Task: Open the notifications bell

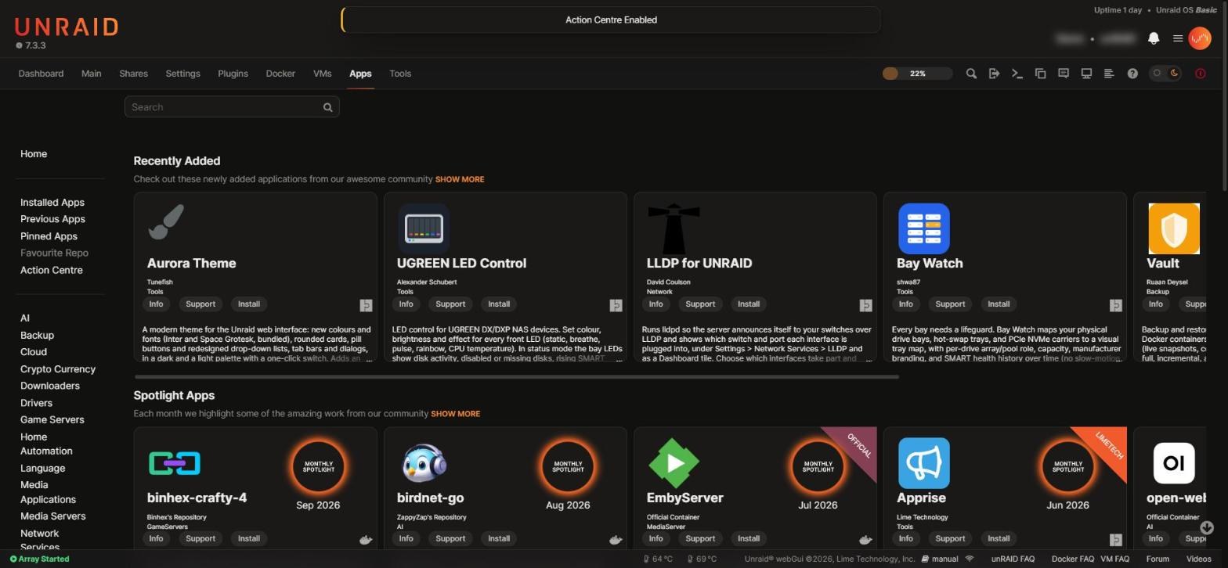Action: 1154,38
